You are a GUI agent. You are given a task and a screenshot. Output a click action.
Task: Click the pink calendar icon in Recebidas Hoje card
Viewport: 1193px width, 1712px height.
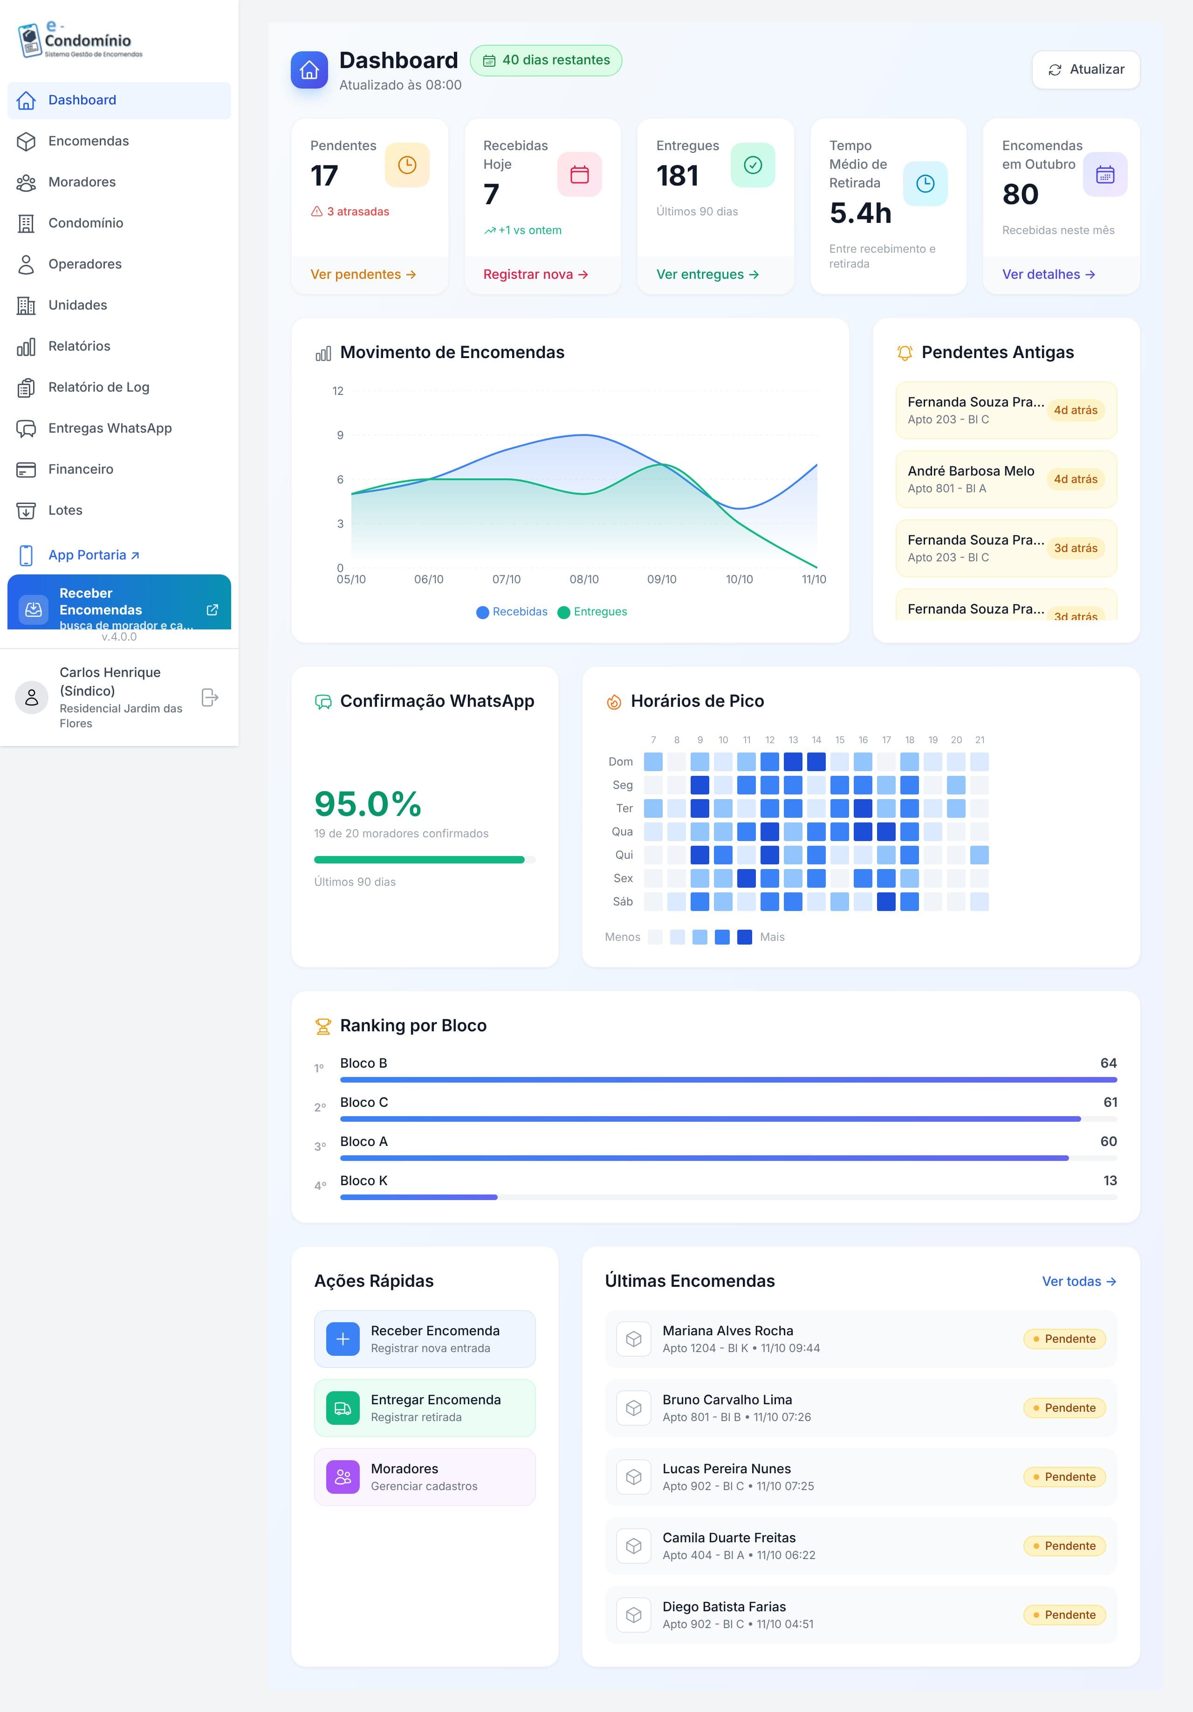(579, 174)
